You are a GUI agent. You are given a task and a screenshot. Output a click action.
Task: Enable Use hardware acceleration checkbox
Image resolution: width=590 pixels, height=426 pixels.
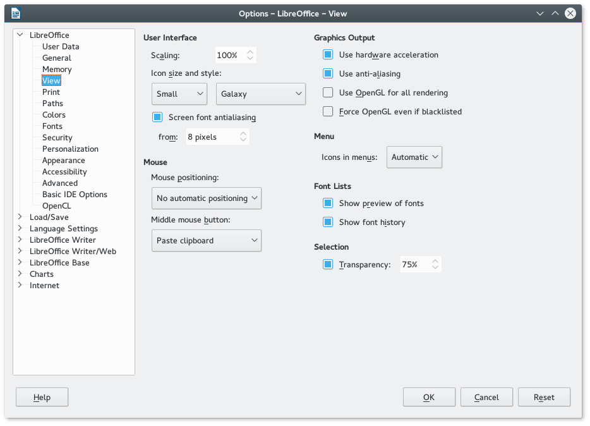[x=328, y=54]
